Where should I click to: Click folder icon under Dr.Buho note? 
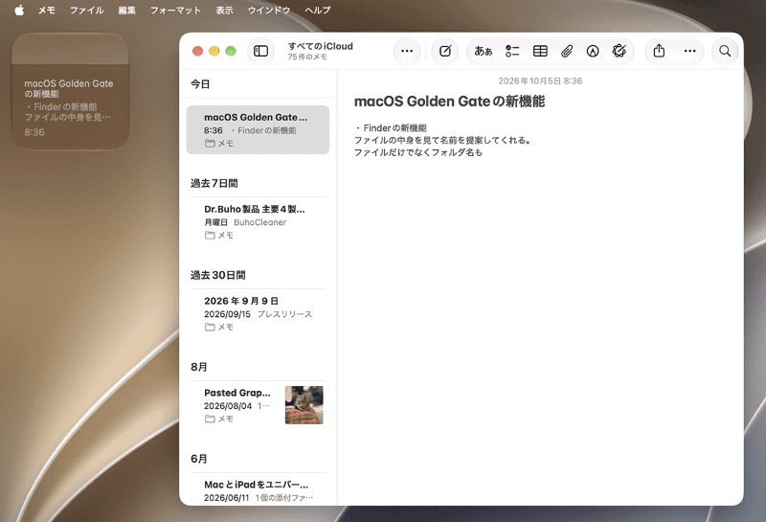(210, 235)
